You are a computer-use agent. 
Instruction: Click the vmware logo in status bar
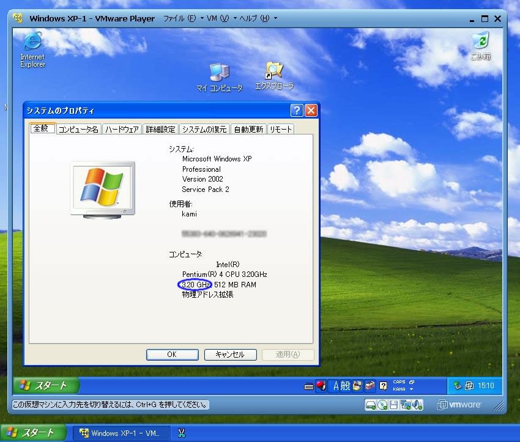(459, 405)
